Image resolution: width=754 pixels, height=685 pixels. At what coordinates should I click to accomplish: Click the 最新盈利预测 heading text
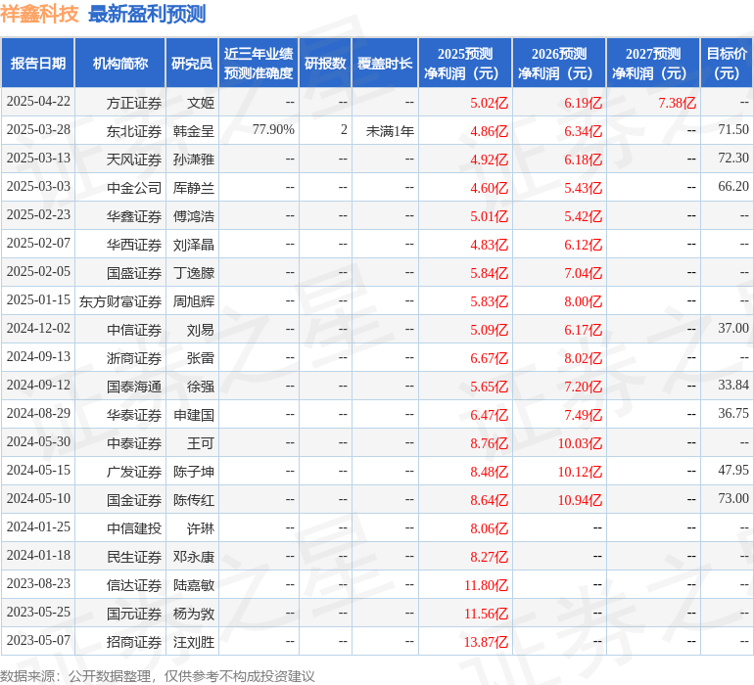click(x=147, y=14)
